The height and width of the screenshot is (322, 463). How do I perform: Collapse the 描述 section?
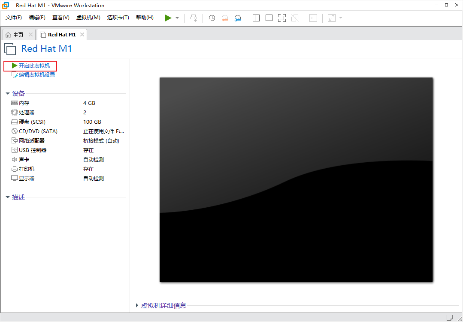(x=8, y=197)
